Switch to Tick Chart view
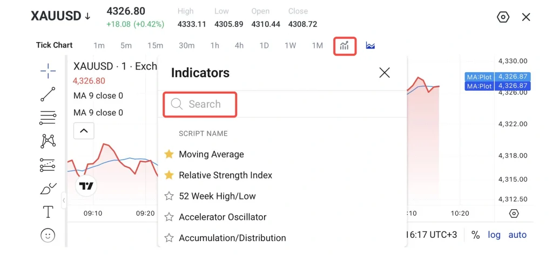The image size is (553, 255). point(55,45)
